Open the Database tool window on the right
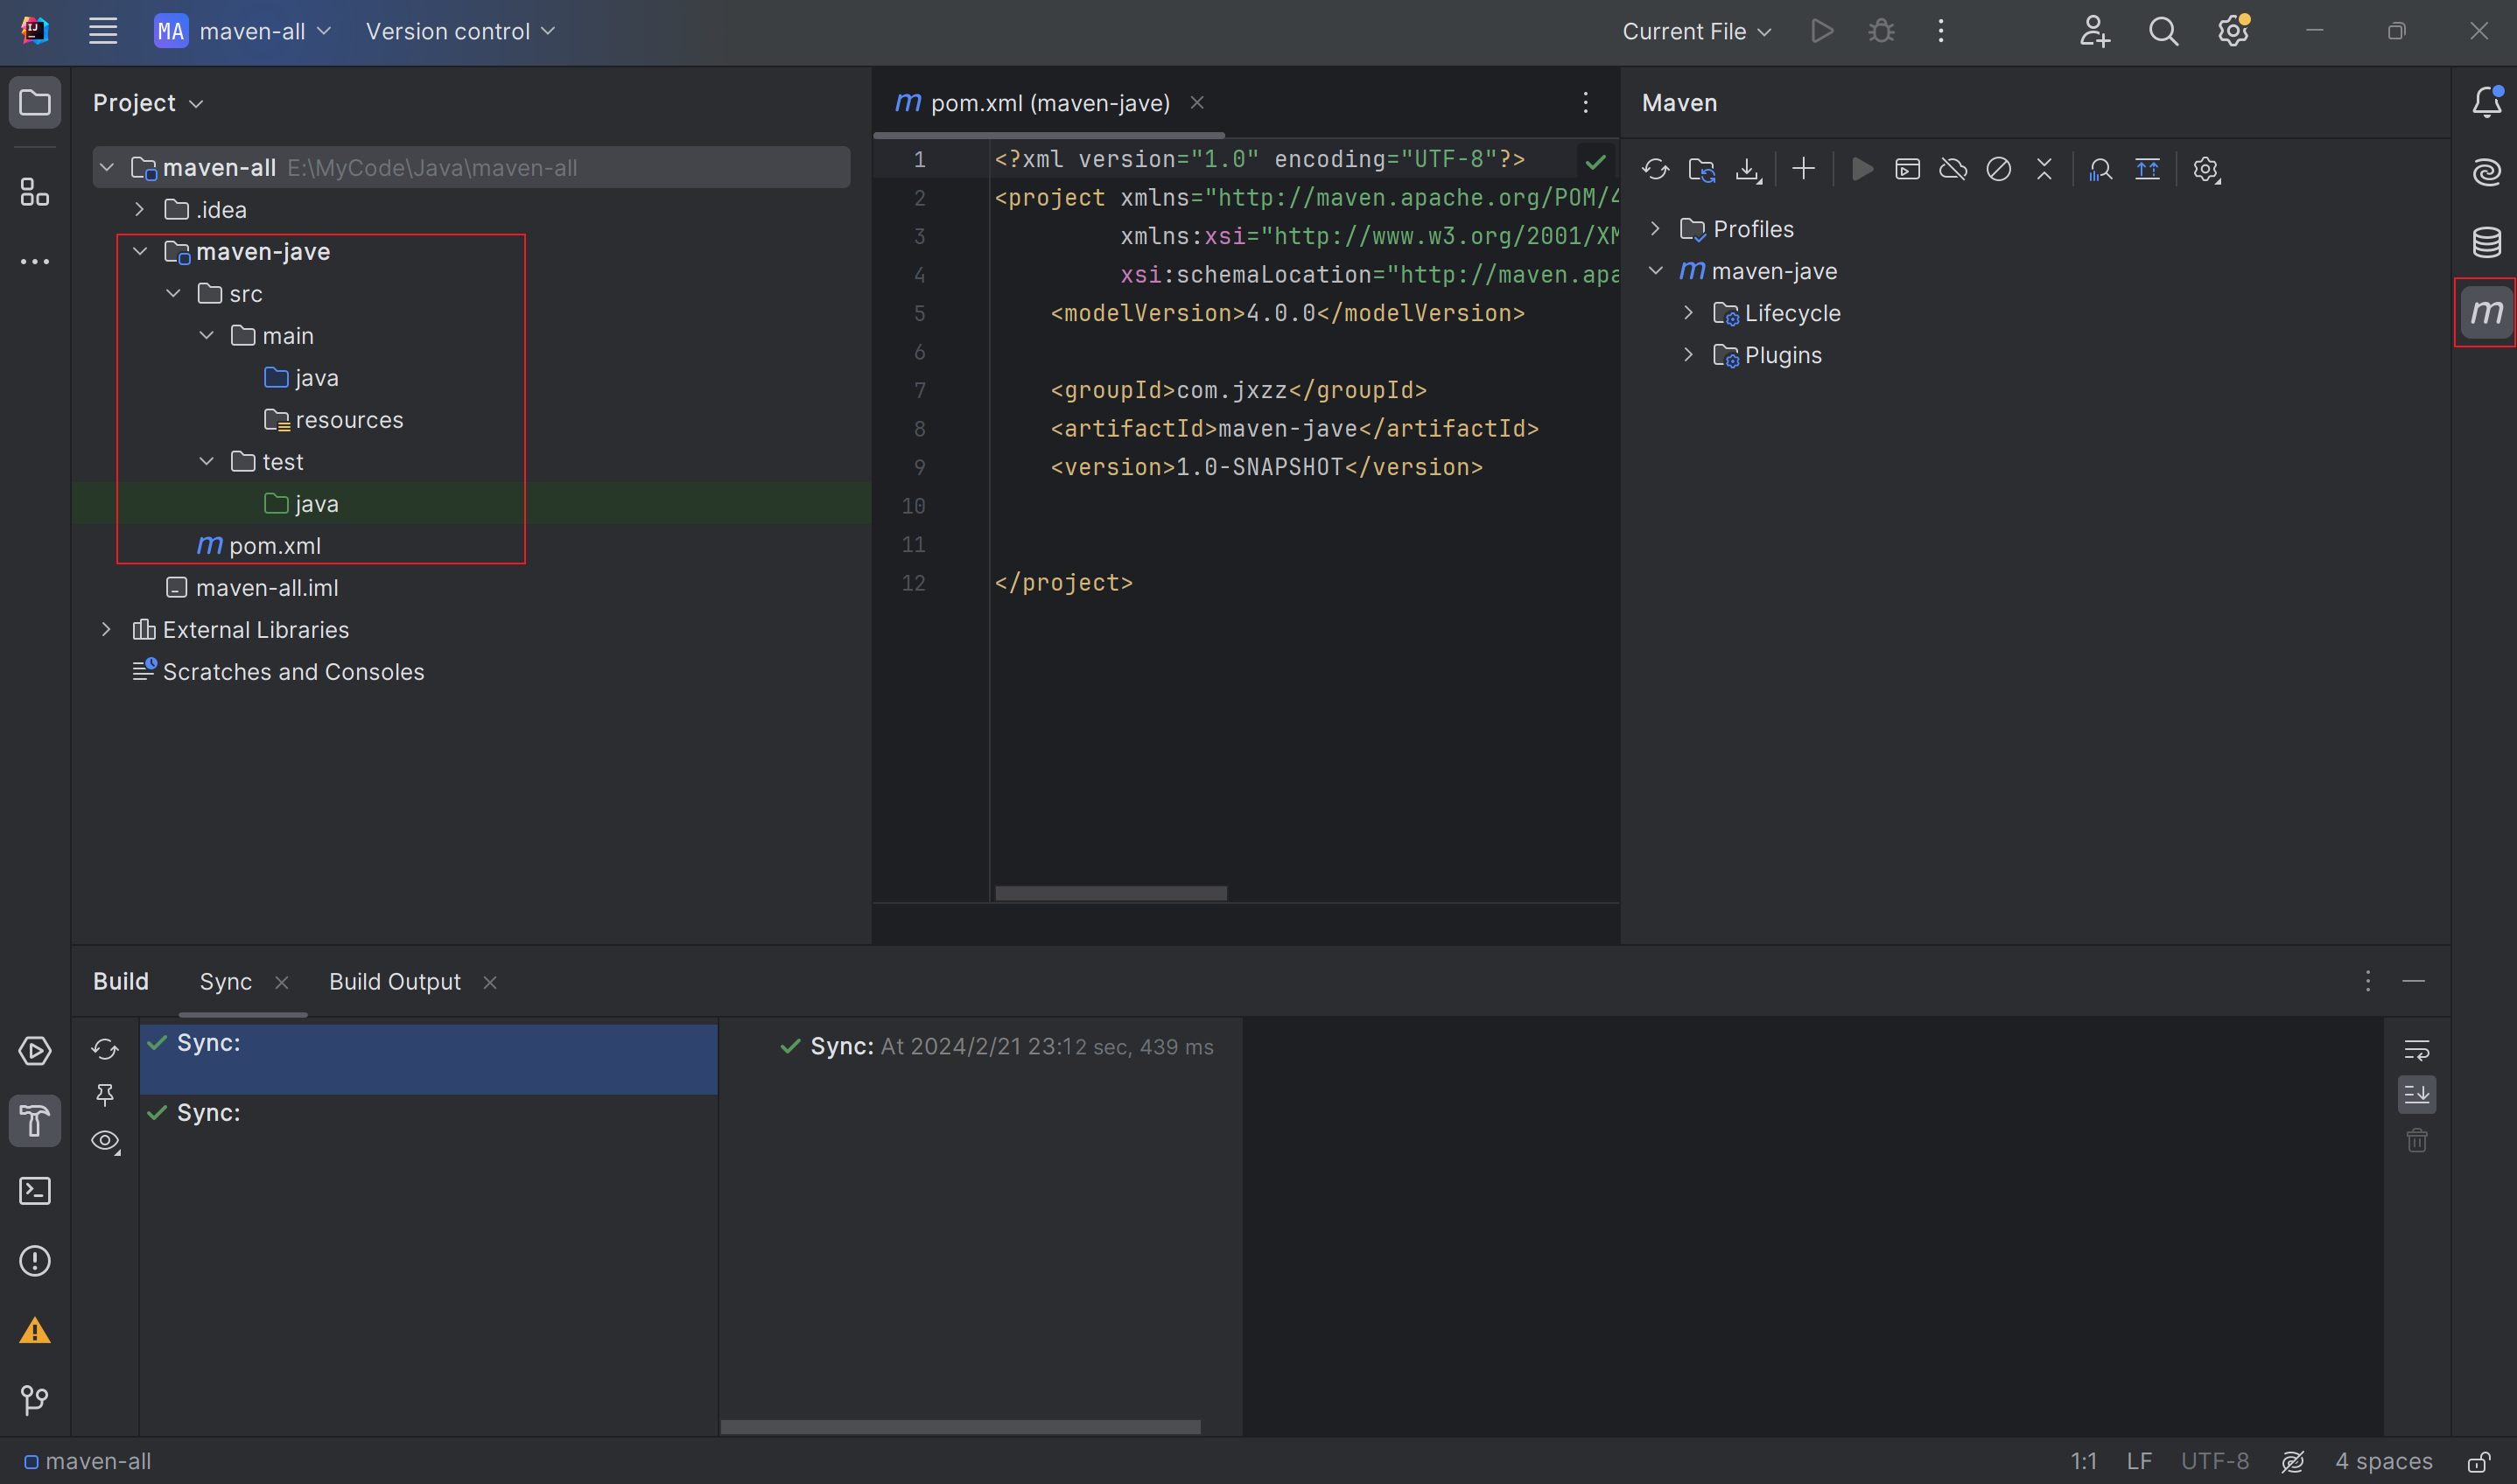The height and width of the screenshot is (1484, 2517). [2486, 242]
